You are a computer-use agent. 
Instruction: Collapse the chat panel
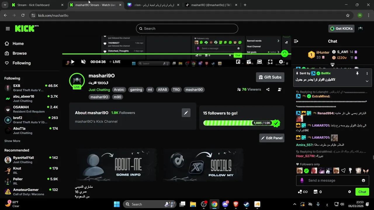(x=296, y=41)
